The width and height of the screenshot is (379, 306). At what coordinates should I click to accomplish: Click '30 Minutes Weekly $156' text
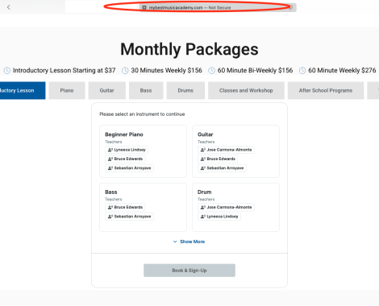166,70
